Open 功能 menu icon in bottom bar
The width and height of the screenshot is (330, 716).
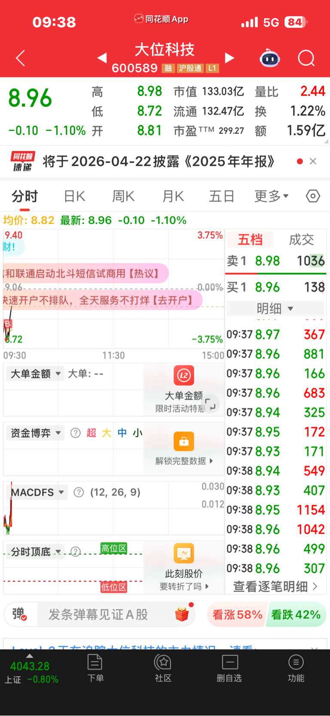coord(296,668)
